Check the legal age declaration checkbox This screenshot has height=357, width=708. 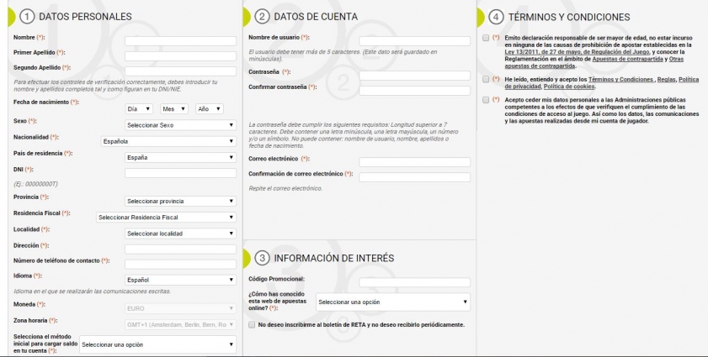486,39
